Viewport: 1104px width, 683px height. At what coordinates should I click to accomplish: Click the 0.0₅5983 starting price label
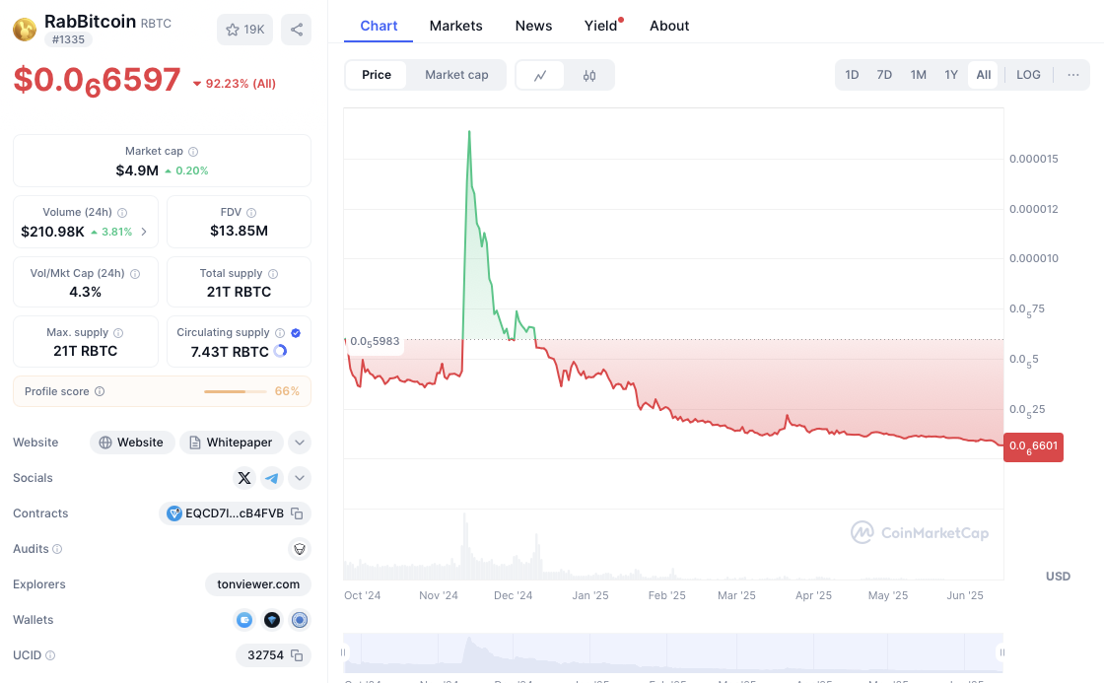[375, 341]
